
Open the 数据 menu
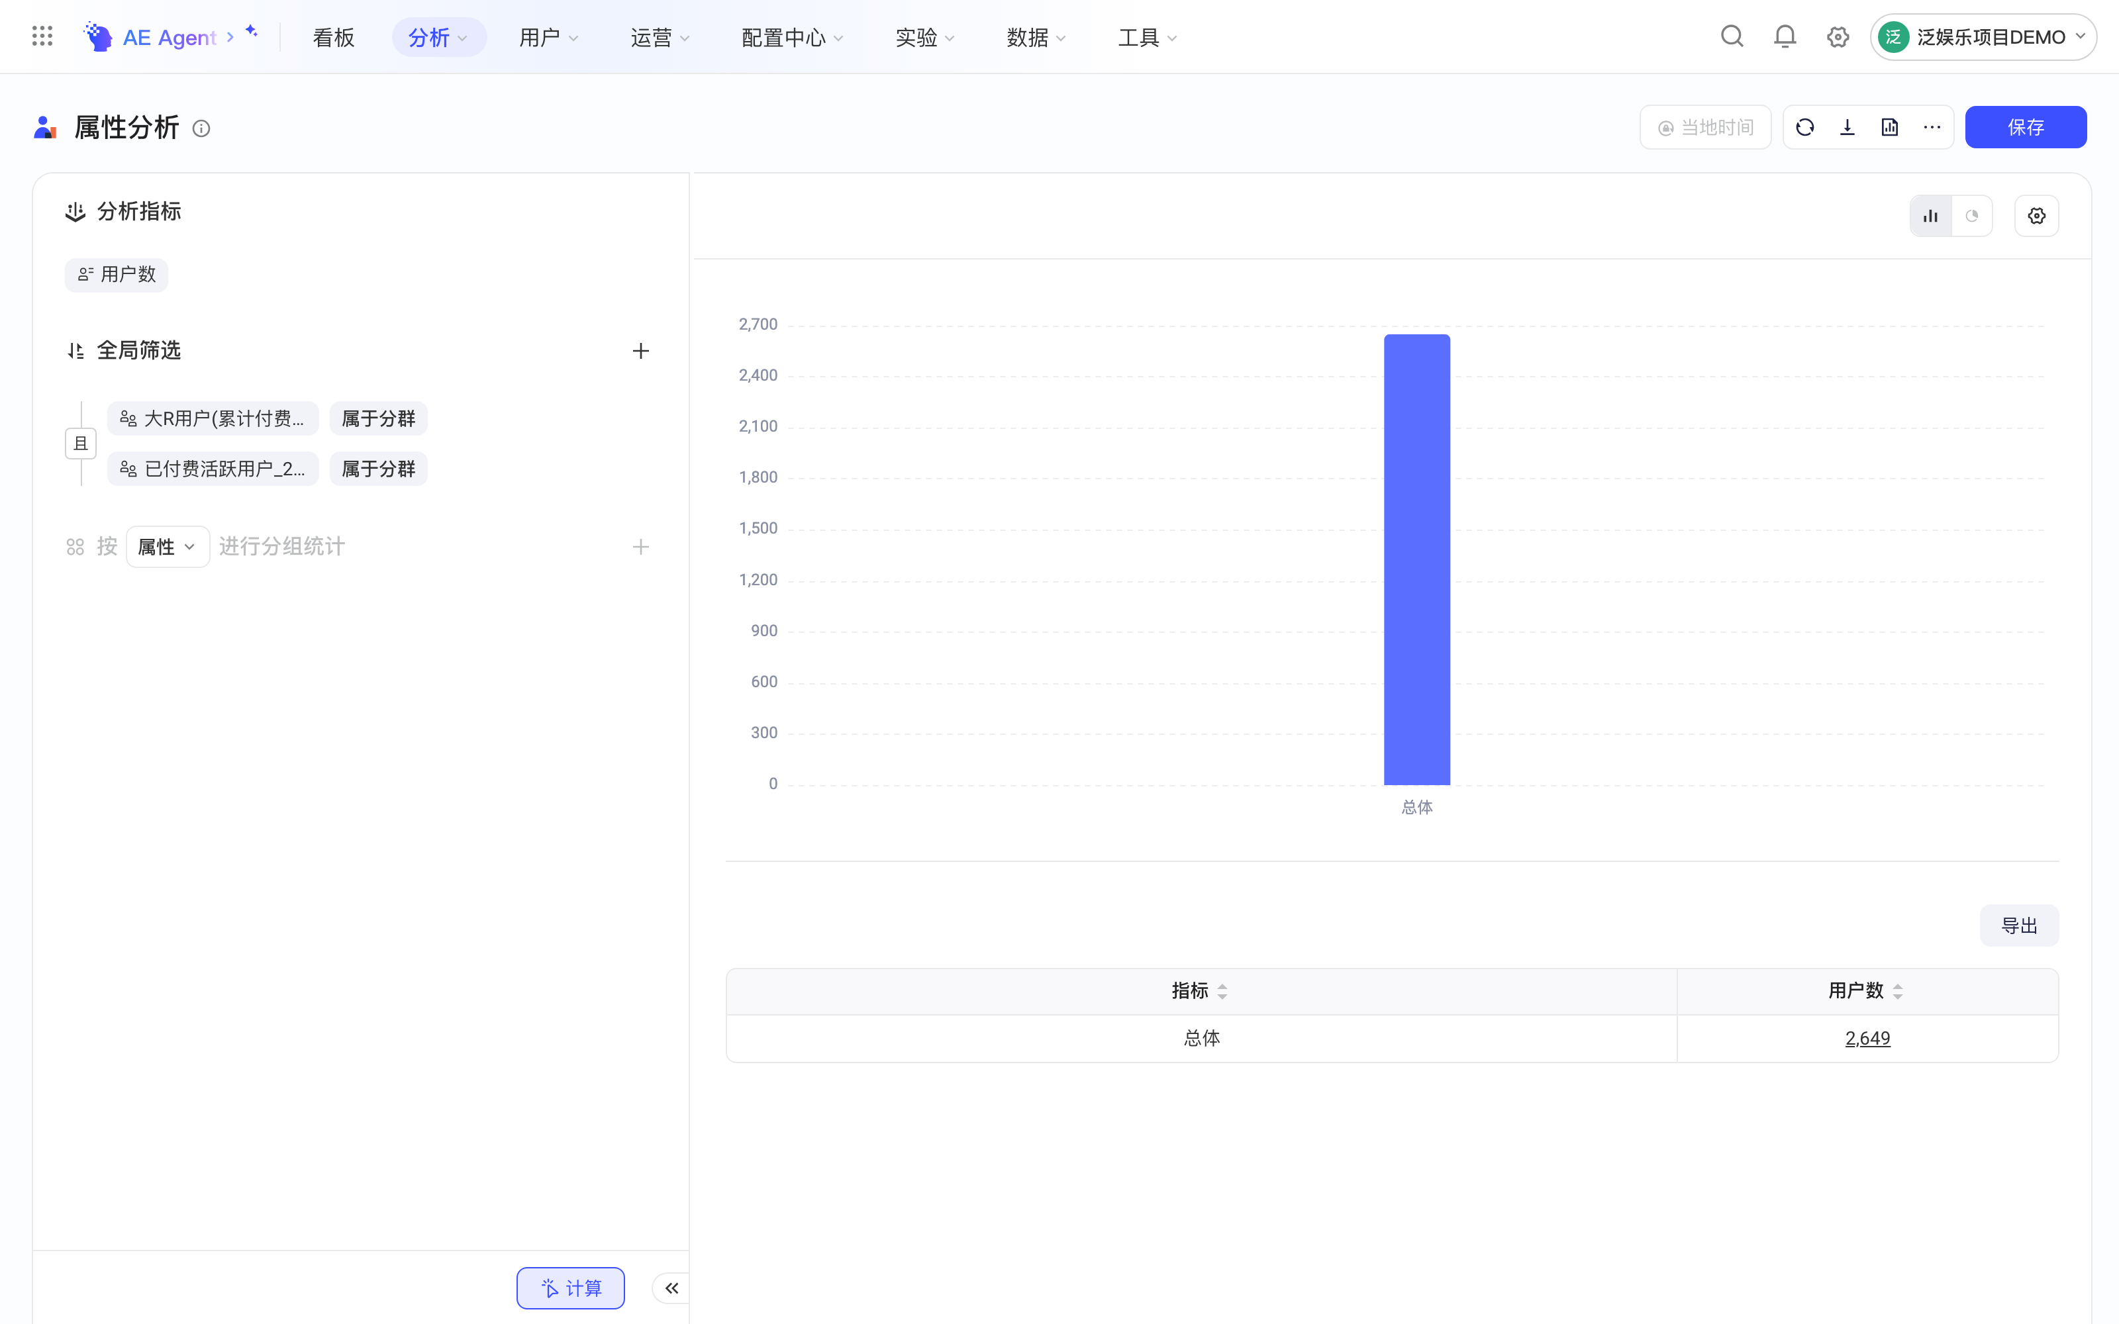point(1036,38)
